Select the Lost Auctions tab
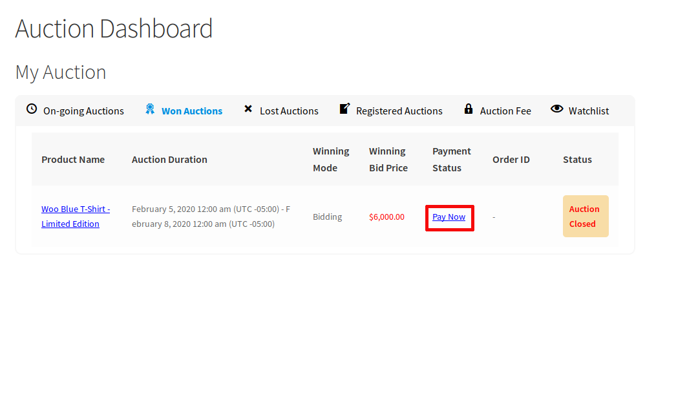This screenshot has height=393, width=698. click(x=289, y=111)
